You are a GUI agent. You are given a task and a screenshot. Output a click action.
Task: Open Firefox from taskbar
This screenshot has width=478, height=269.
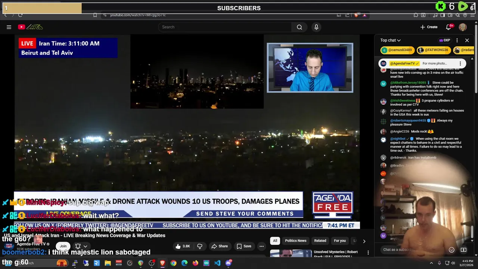pos(195,263)
